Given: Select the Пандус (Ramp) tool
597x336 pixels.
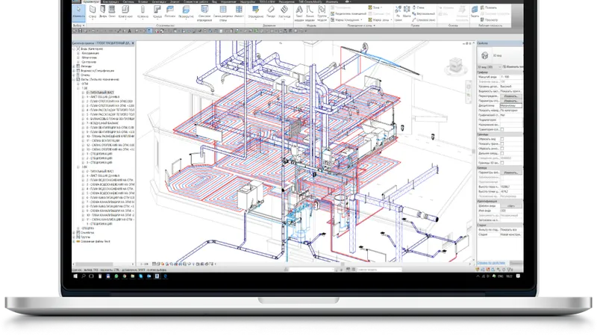Looking at the screenshot, I should click(x=271, y=12).
